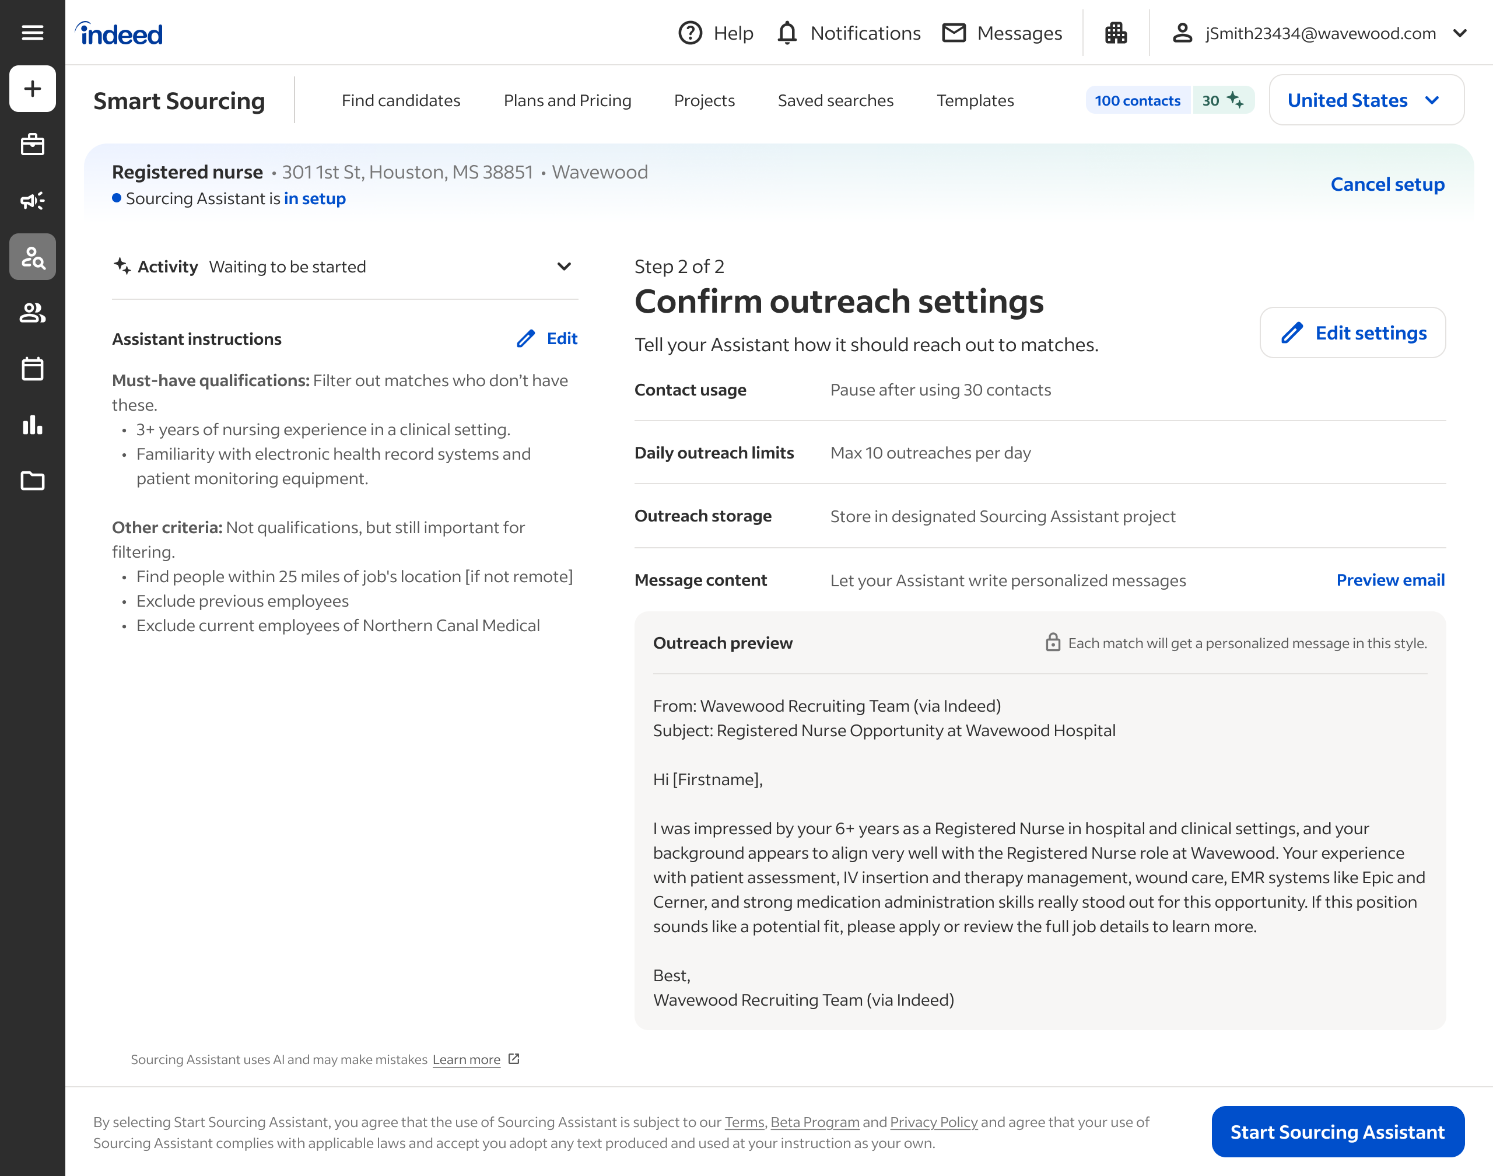Click the email Subject line in preview
Screen dimensions: 1493x1176
tap(884, 730)
